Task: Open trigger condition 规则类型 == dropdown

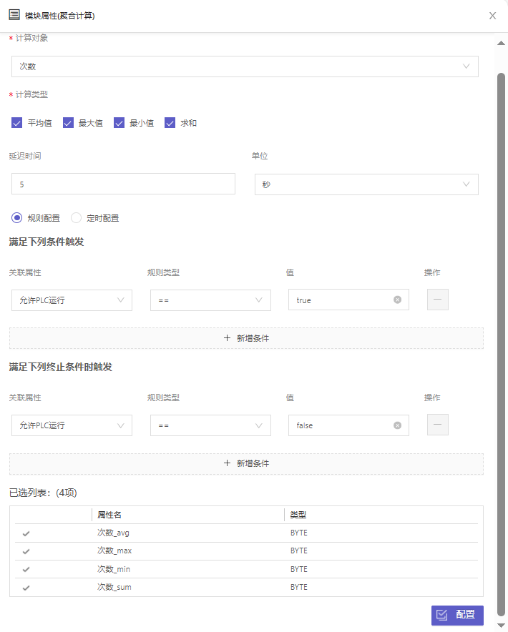Action: (x=210, y=300)
